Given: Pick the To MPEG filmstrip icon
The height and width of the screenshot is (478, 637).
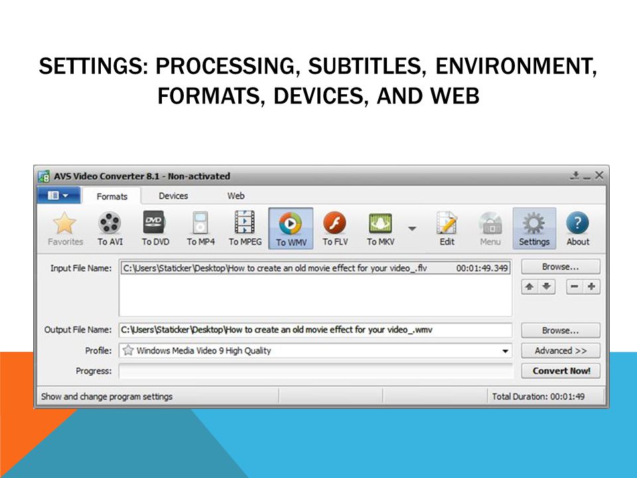Looking at the screenshot, I should 245,228.
